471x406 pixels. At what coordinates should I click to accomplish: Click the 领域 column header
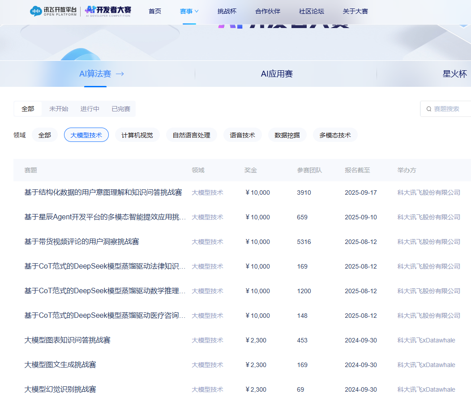pos(198,170)
